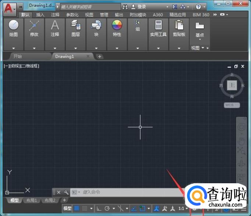Screen dimensions: 251x216
Task: Select the 布局1 layout tab
Action: pyautogui.click(x=31, y=201)
